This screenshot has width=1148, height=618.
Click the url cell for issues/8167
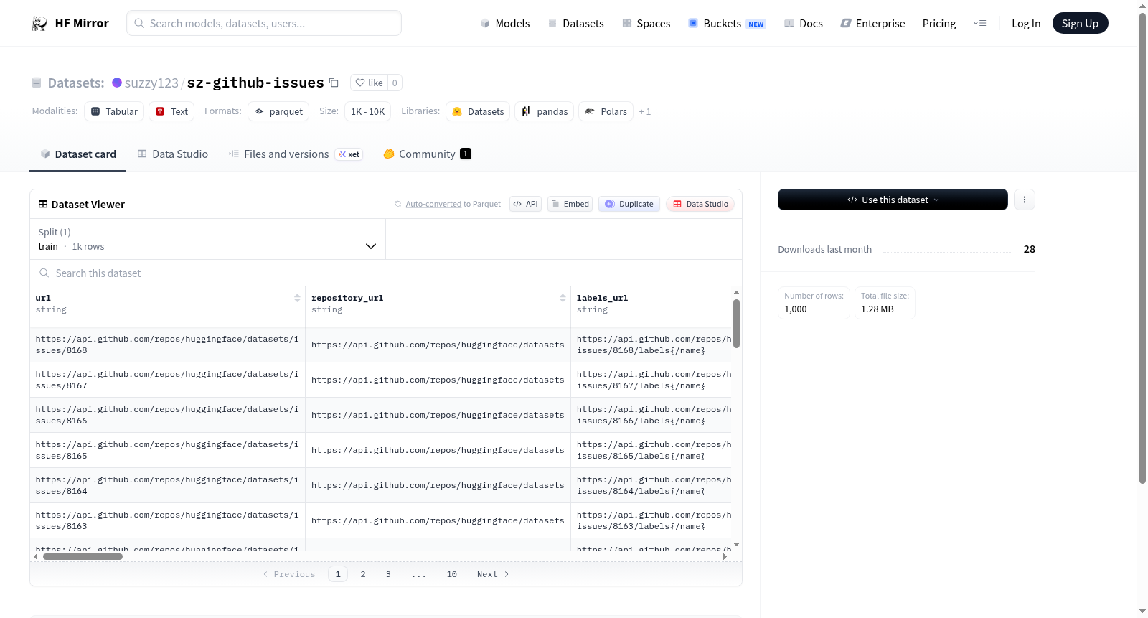[x=167, y=380]
